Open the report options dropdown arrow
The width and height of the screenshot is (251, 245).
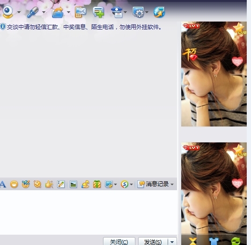pyautogui.click(x=125, y=12)
